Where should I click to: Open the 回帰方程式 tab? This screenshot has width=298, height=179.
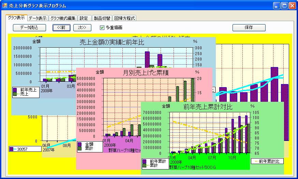coord(124,18)
